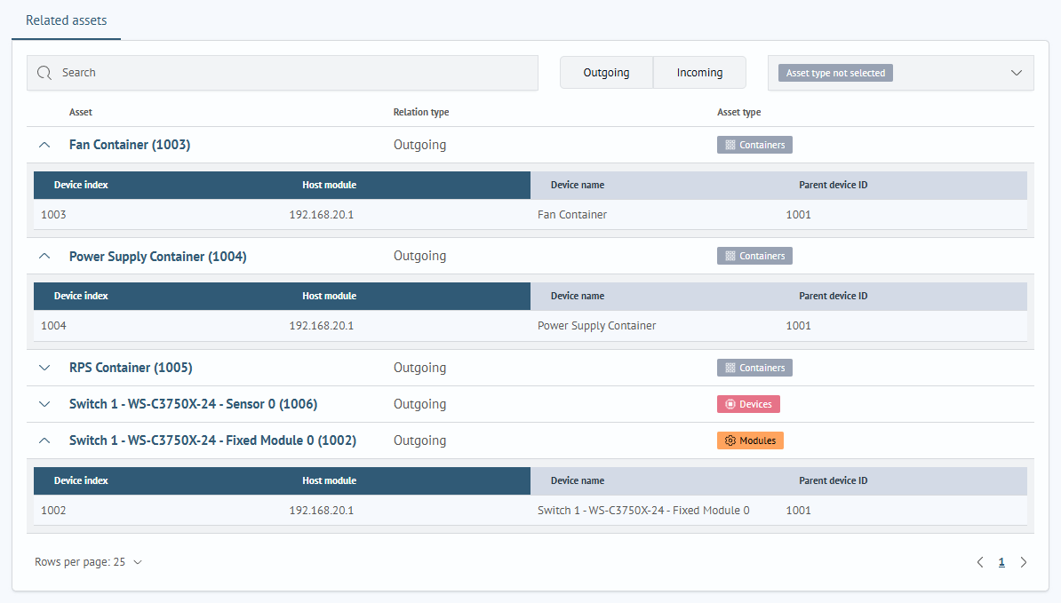Open Switch 1 Sensor 0 (1006) asset link

click(x=194, y=404)
